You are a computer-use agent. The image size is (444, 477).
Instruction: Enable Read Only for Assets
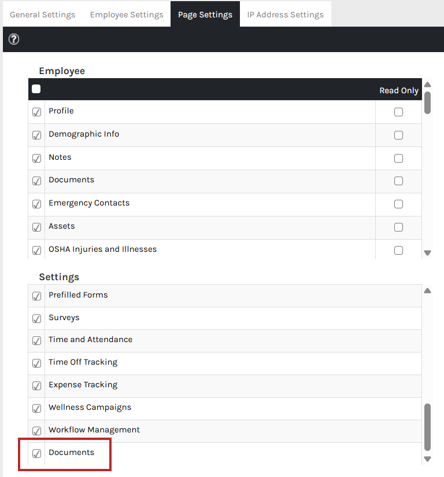(x=398, y=228)
